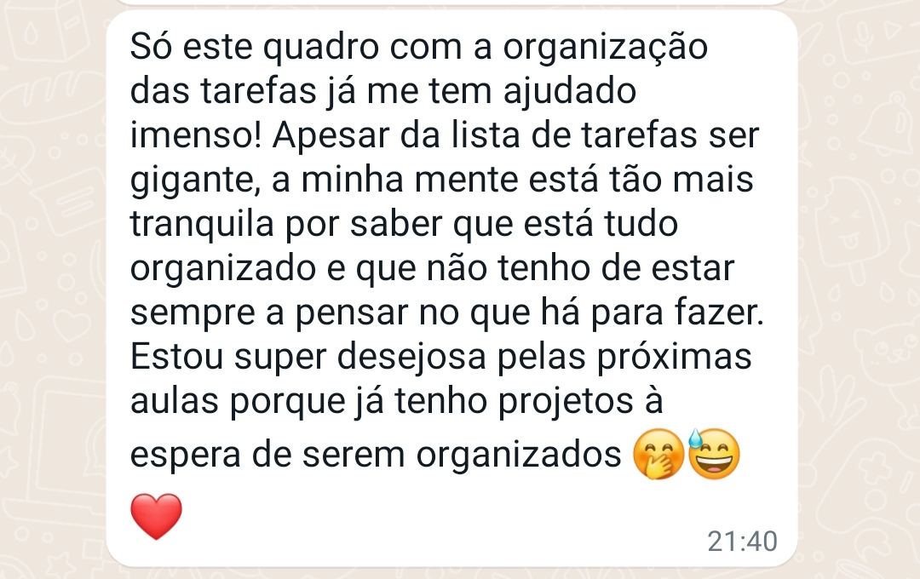Click the word "tranquila" in the message
This screenshot has height=579, width=920.
pyautogui.click(x=202, y=225)
